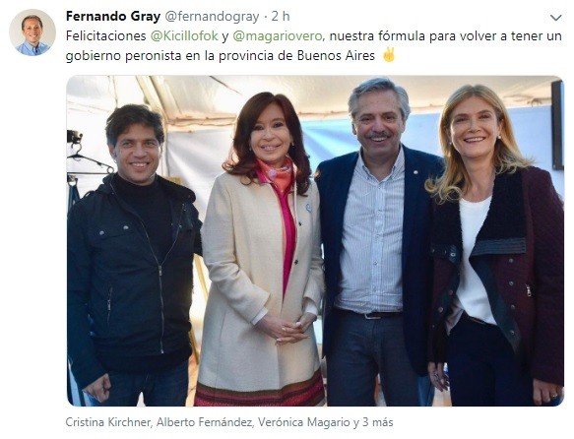The width and height of the screenshot is (574, 439).
Task: Open the @Kicillofok mention link
Action: pos(184,35)
